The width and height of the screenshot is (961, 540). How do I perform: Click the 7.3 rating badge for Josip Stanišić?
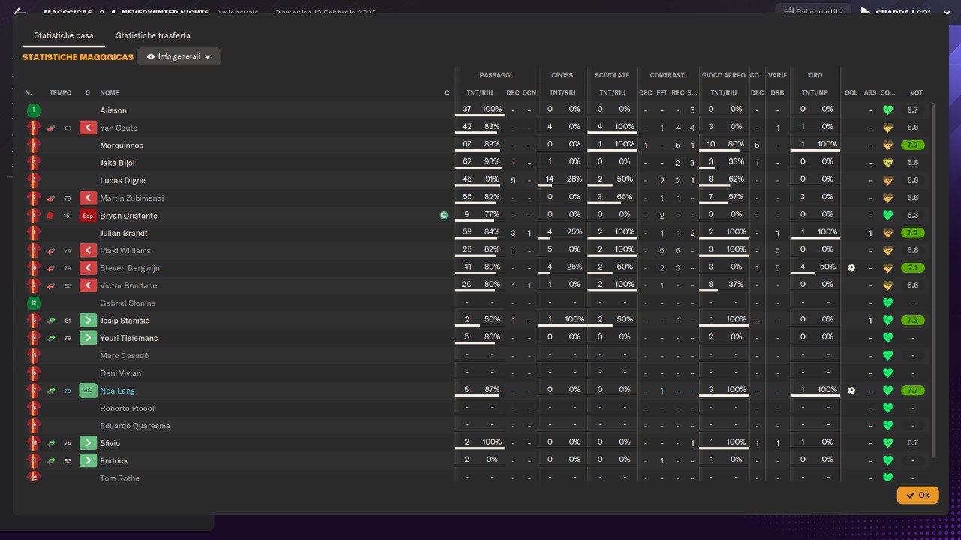[914, 321]
